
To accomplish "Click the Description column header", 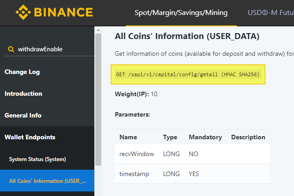I will tap(248, 137).
